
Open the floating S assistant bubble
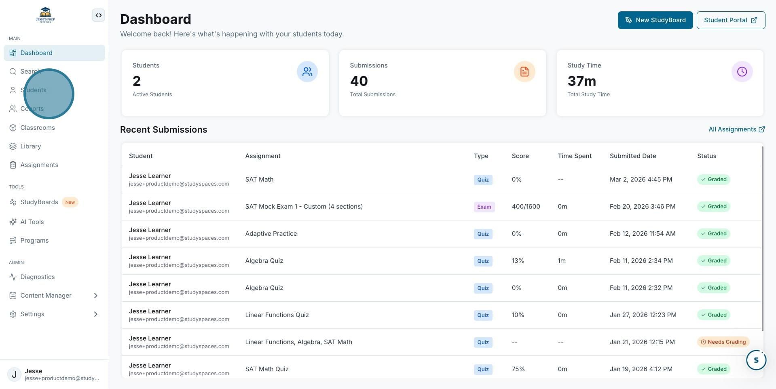click(x=756, y=360)
